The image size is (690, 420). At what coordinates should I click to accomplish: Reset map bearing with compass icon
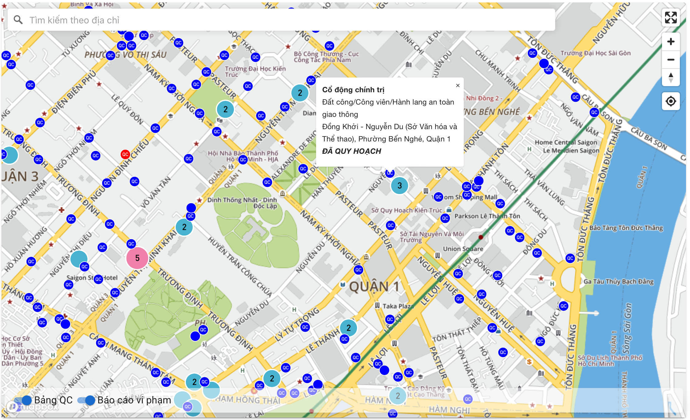(671, 77)
